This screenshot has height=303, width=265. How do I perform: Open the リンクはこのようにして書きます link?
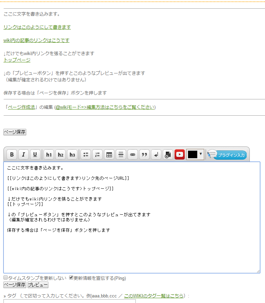pos(37,27)
